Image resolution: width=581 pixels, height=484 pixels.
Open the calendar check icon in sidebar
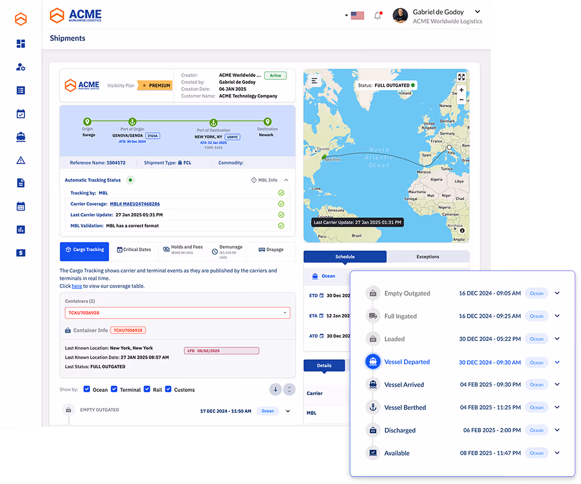[21, 114]
